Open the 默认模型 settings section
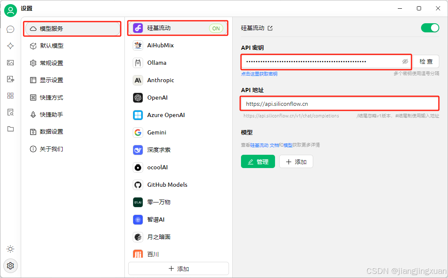This screenshot has width=448, height=278. [x=73, y=46]
